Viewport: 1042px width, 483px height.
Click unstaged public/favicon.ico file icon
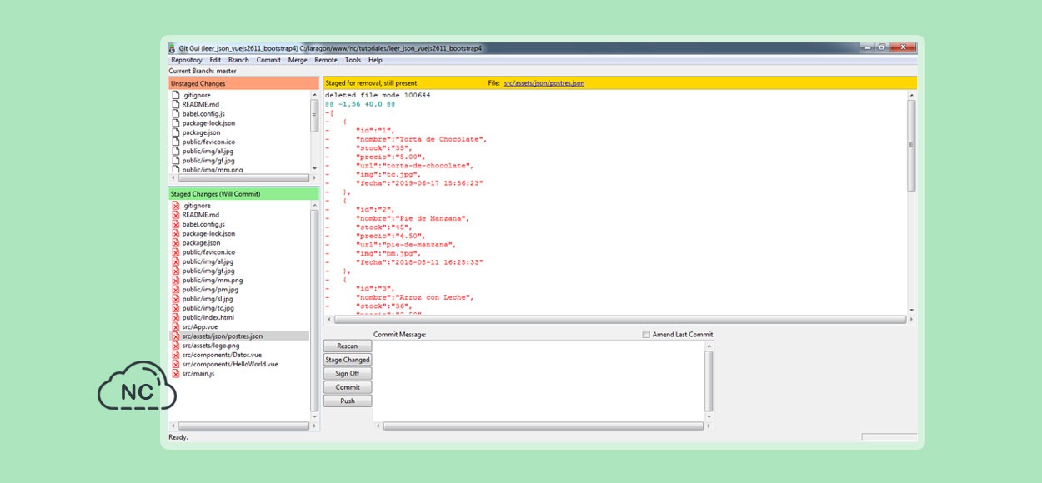(176, 142)
